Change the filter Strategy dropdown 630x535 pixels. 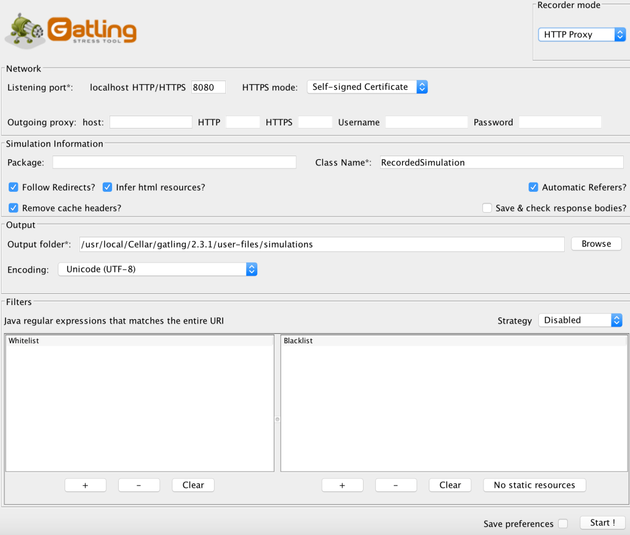click(x=580, y=320)
